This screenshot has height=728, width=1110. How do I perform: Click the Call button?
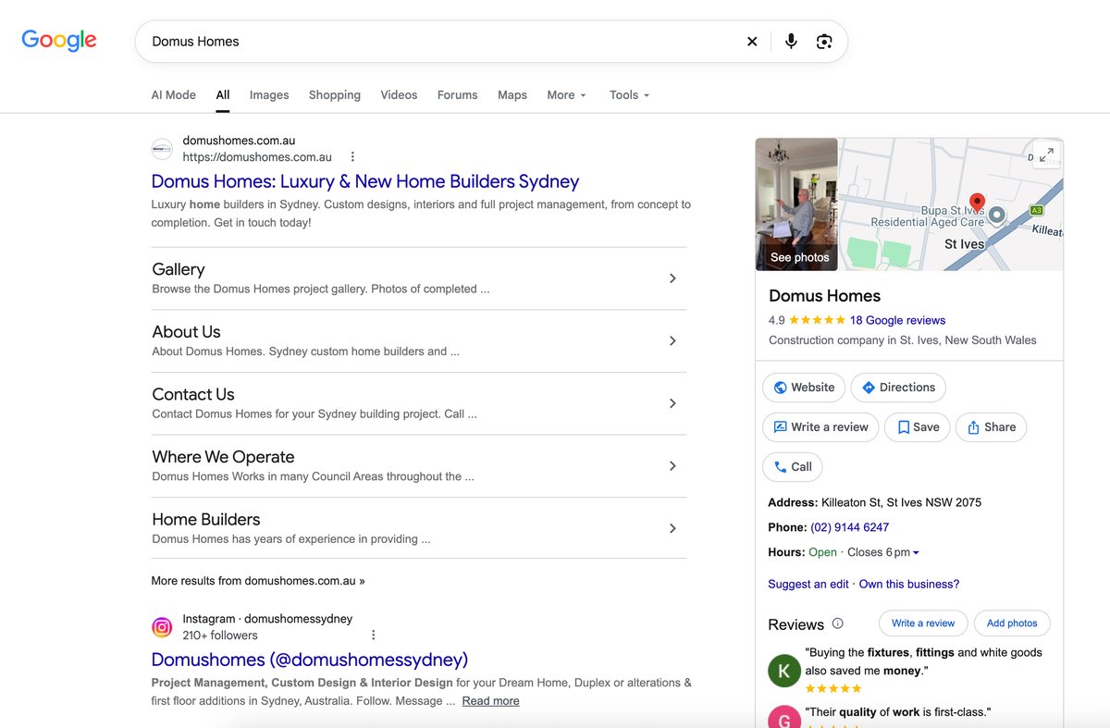pyautogui.click(x=793, y=467)
